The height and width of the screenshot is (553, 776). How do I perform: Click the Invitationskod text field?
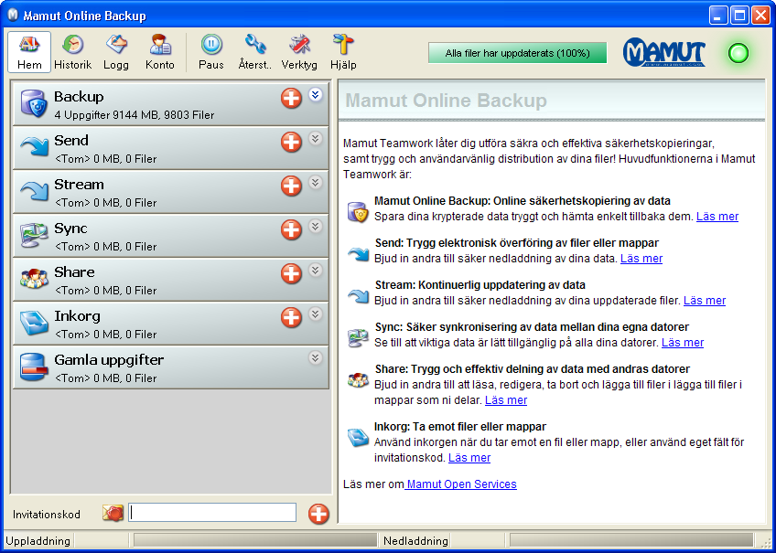(x=212, y=513)
